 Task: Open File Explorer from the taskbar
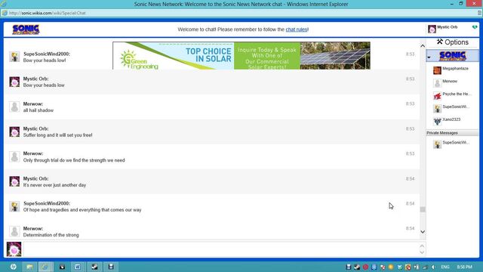pyautogui.click(x=29, y=267)
